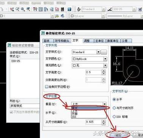Click the Modify Dimension Style dialog title icon

tap(43, 33)
